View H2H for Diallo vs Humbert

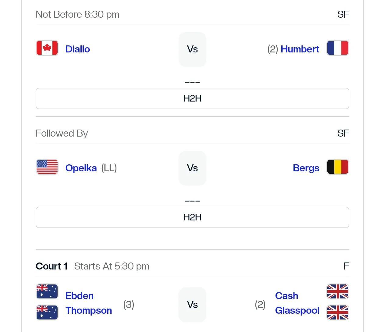192,98
